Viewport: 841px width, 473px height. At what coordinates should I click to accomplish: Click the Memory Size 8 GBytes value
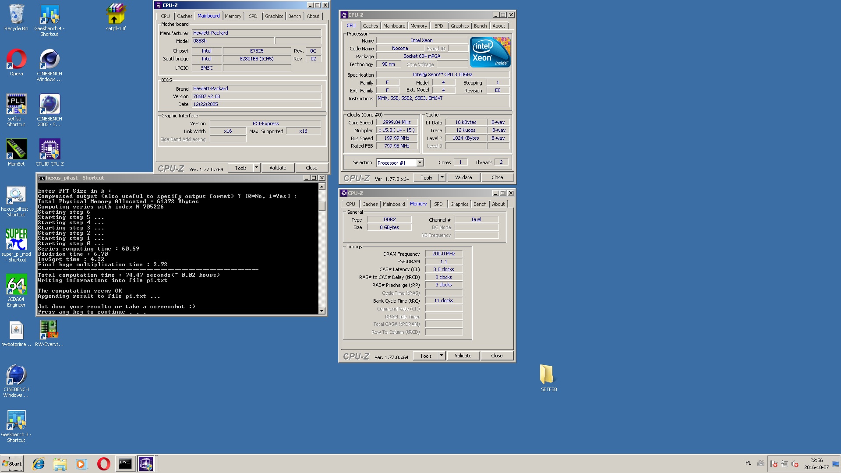(x=389, y=227)
